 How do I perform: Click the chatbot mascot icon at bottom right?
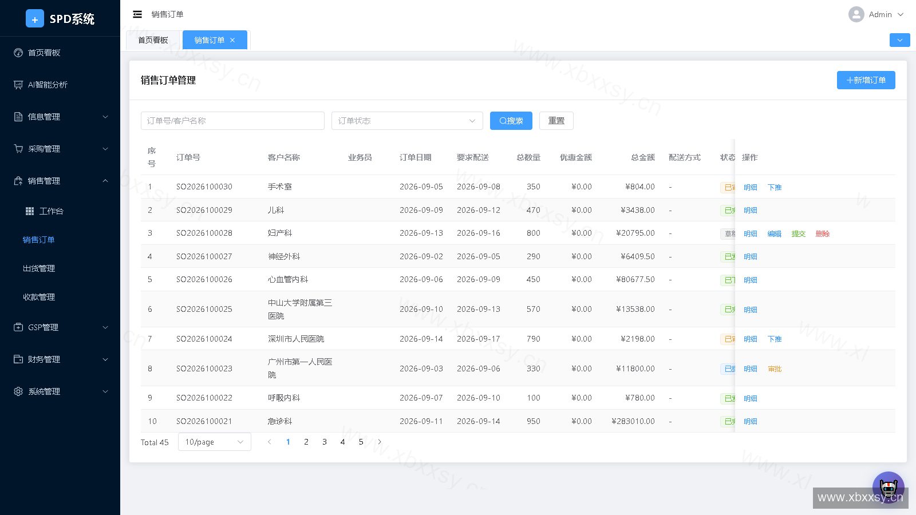click(x=888, y=487)
